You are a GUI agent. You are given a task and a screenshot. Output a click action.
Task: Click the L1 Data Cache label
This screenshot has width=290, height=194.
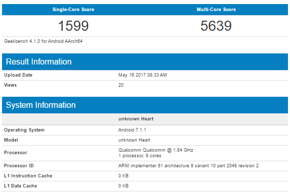click(x=21, y=186)
